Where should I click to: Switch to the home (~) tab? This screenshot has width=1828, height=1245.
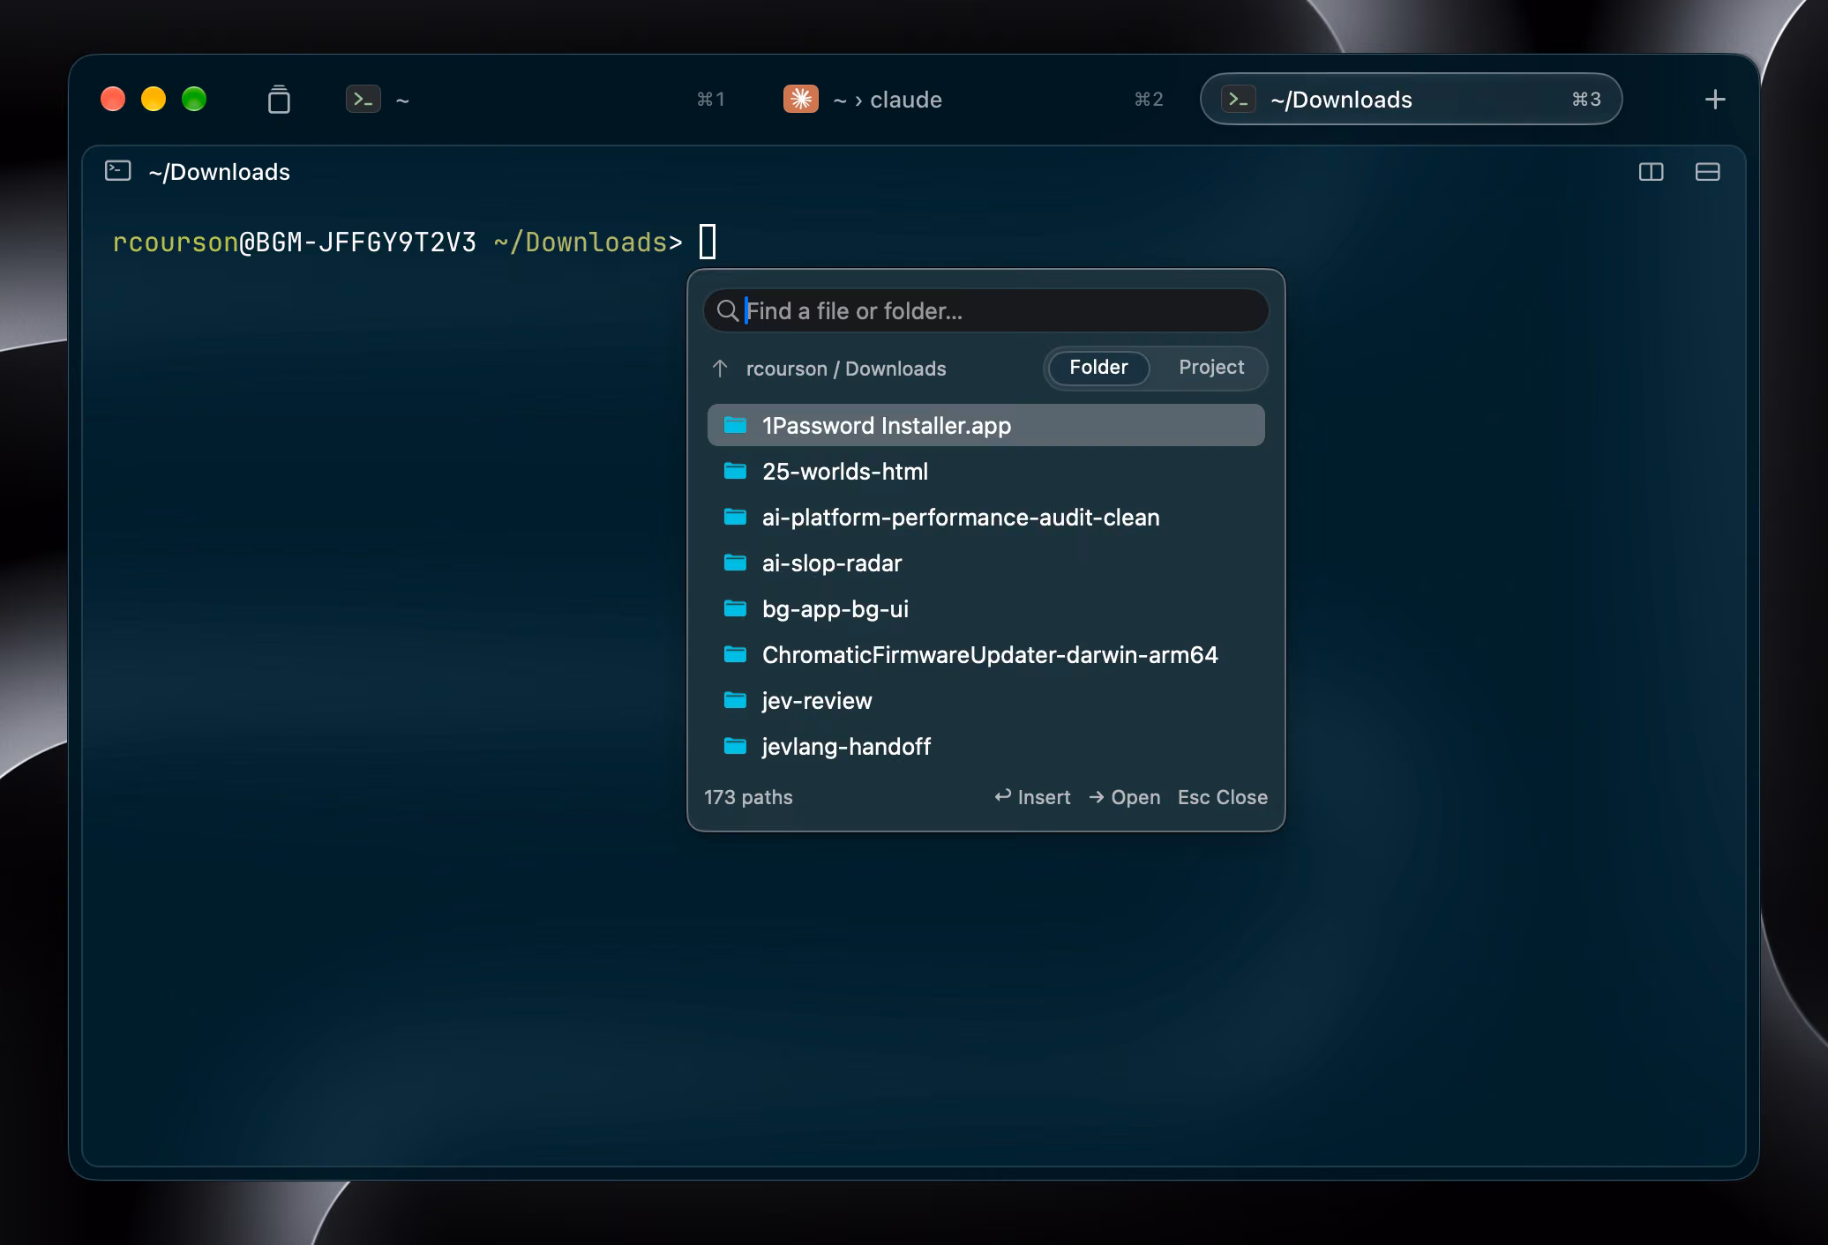click(x=536, y=99)
